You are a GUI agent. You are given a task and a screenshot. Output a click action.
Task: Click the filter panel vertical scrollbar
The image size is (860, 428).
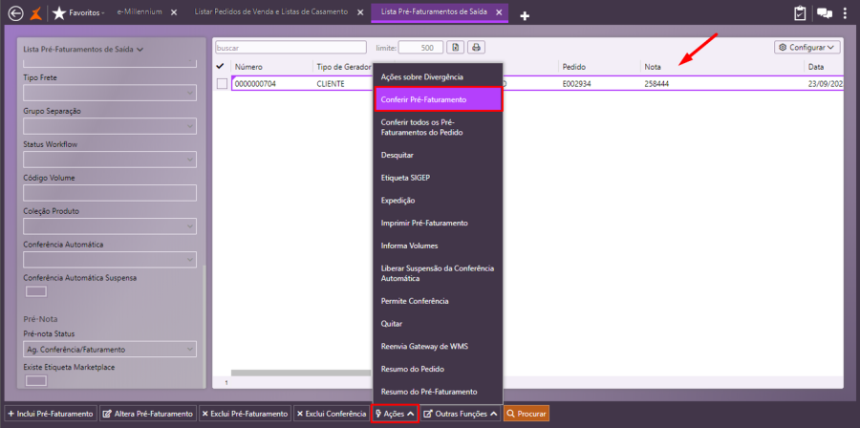click(x=204, y=326)
